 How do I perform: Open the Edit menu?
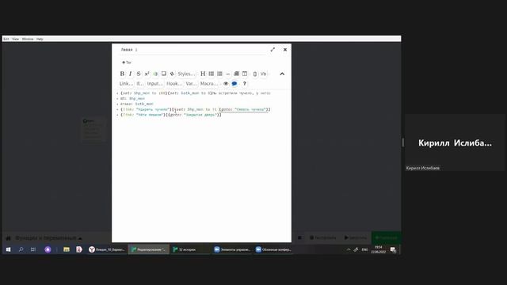point(6,39)
